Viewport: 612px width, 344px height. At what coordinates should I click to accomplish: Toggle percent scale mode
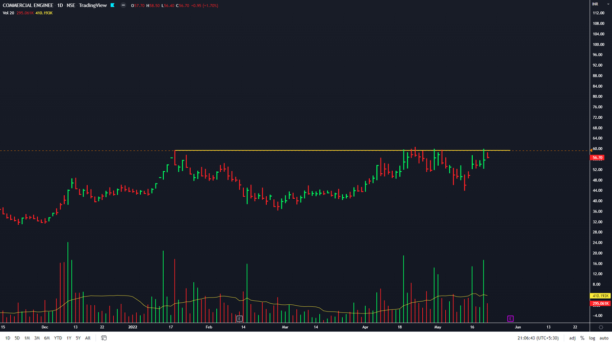coord(582,337)
